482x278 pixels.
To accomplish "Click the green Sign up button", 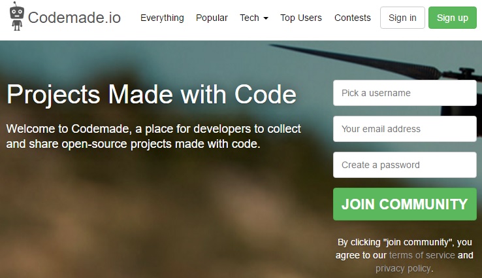I will [x=453, y=18].
